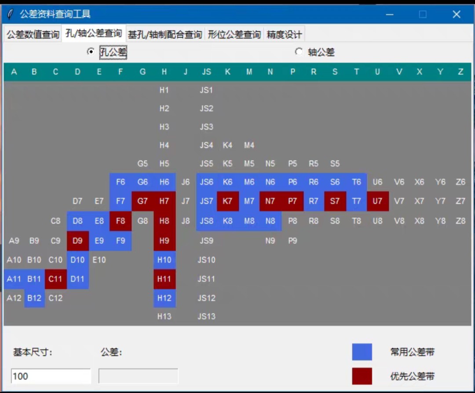
Task: Select tolerance zone H1
Action: point(164,90)
